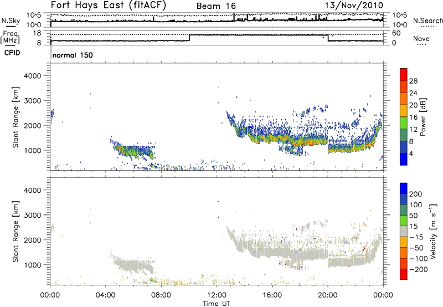This screenshot has width=443, height=307.
Task: Click the date '13/Nov/2010'
Action: tap(354, 6)
